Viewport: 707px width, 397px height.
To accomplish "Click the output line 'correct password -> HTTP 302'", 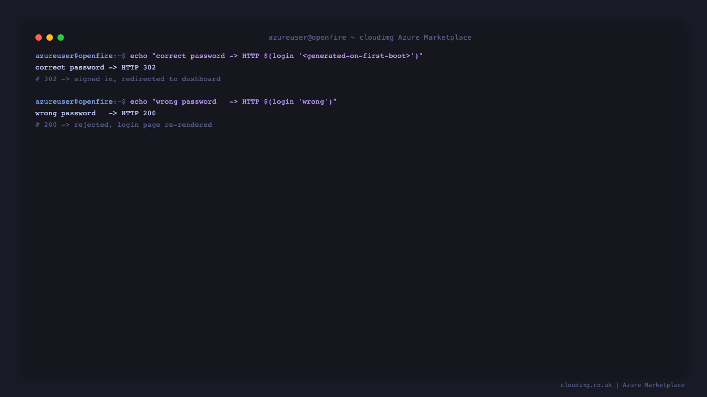I will point(96,68).
